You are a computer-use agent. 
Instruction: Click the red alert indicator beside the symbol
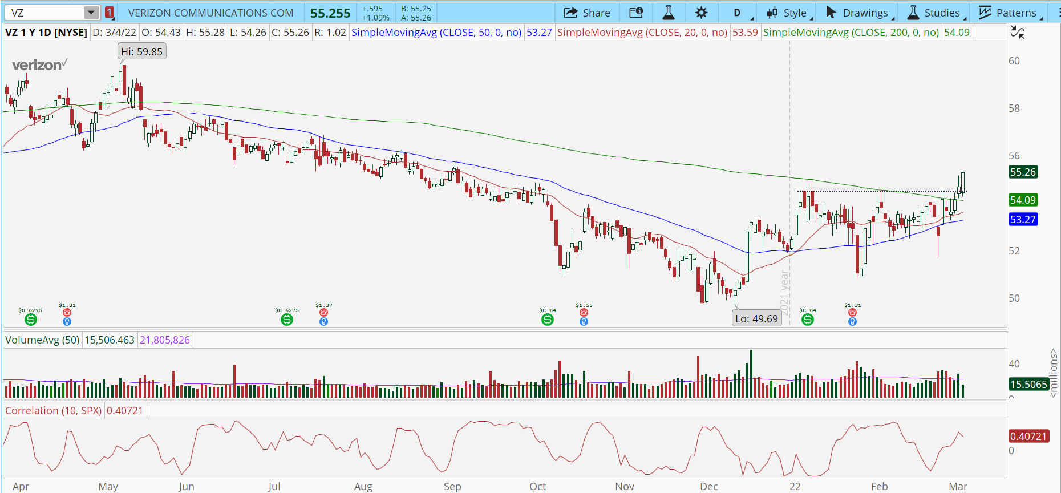click(x=110, y=13)
